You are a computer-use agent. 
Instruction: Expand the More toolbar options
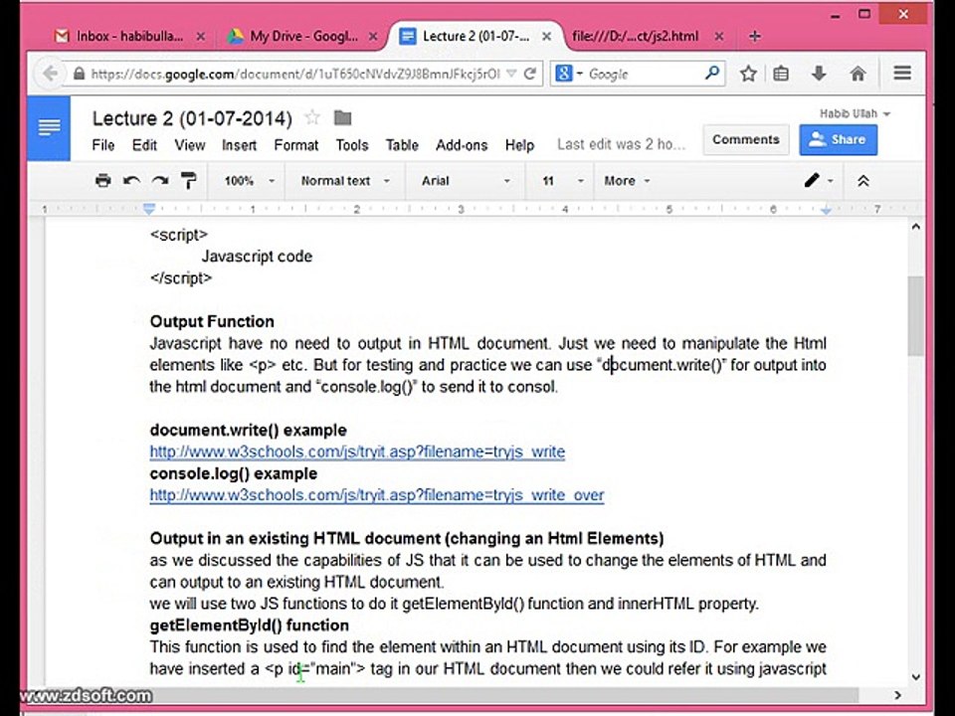[628, 181]
